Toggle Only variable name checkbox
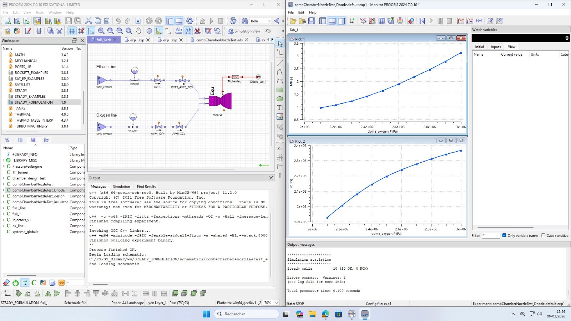 coord(504,235)
